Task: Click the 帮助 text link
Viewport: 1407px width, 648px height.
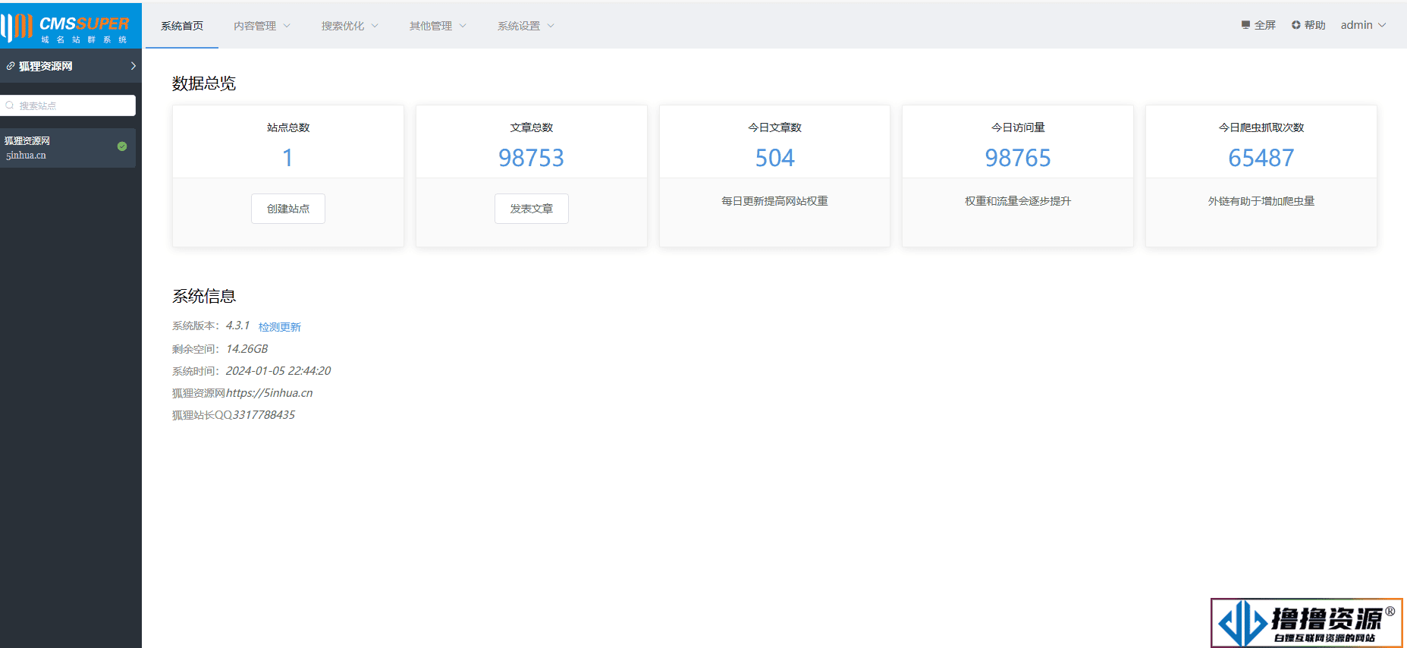Action: [x=1315, y=25]
